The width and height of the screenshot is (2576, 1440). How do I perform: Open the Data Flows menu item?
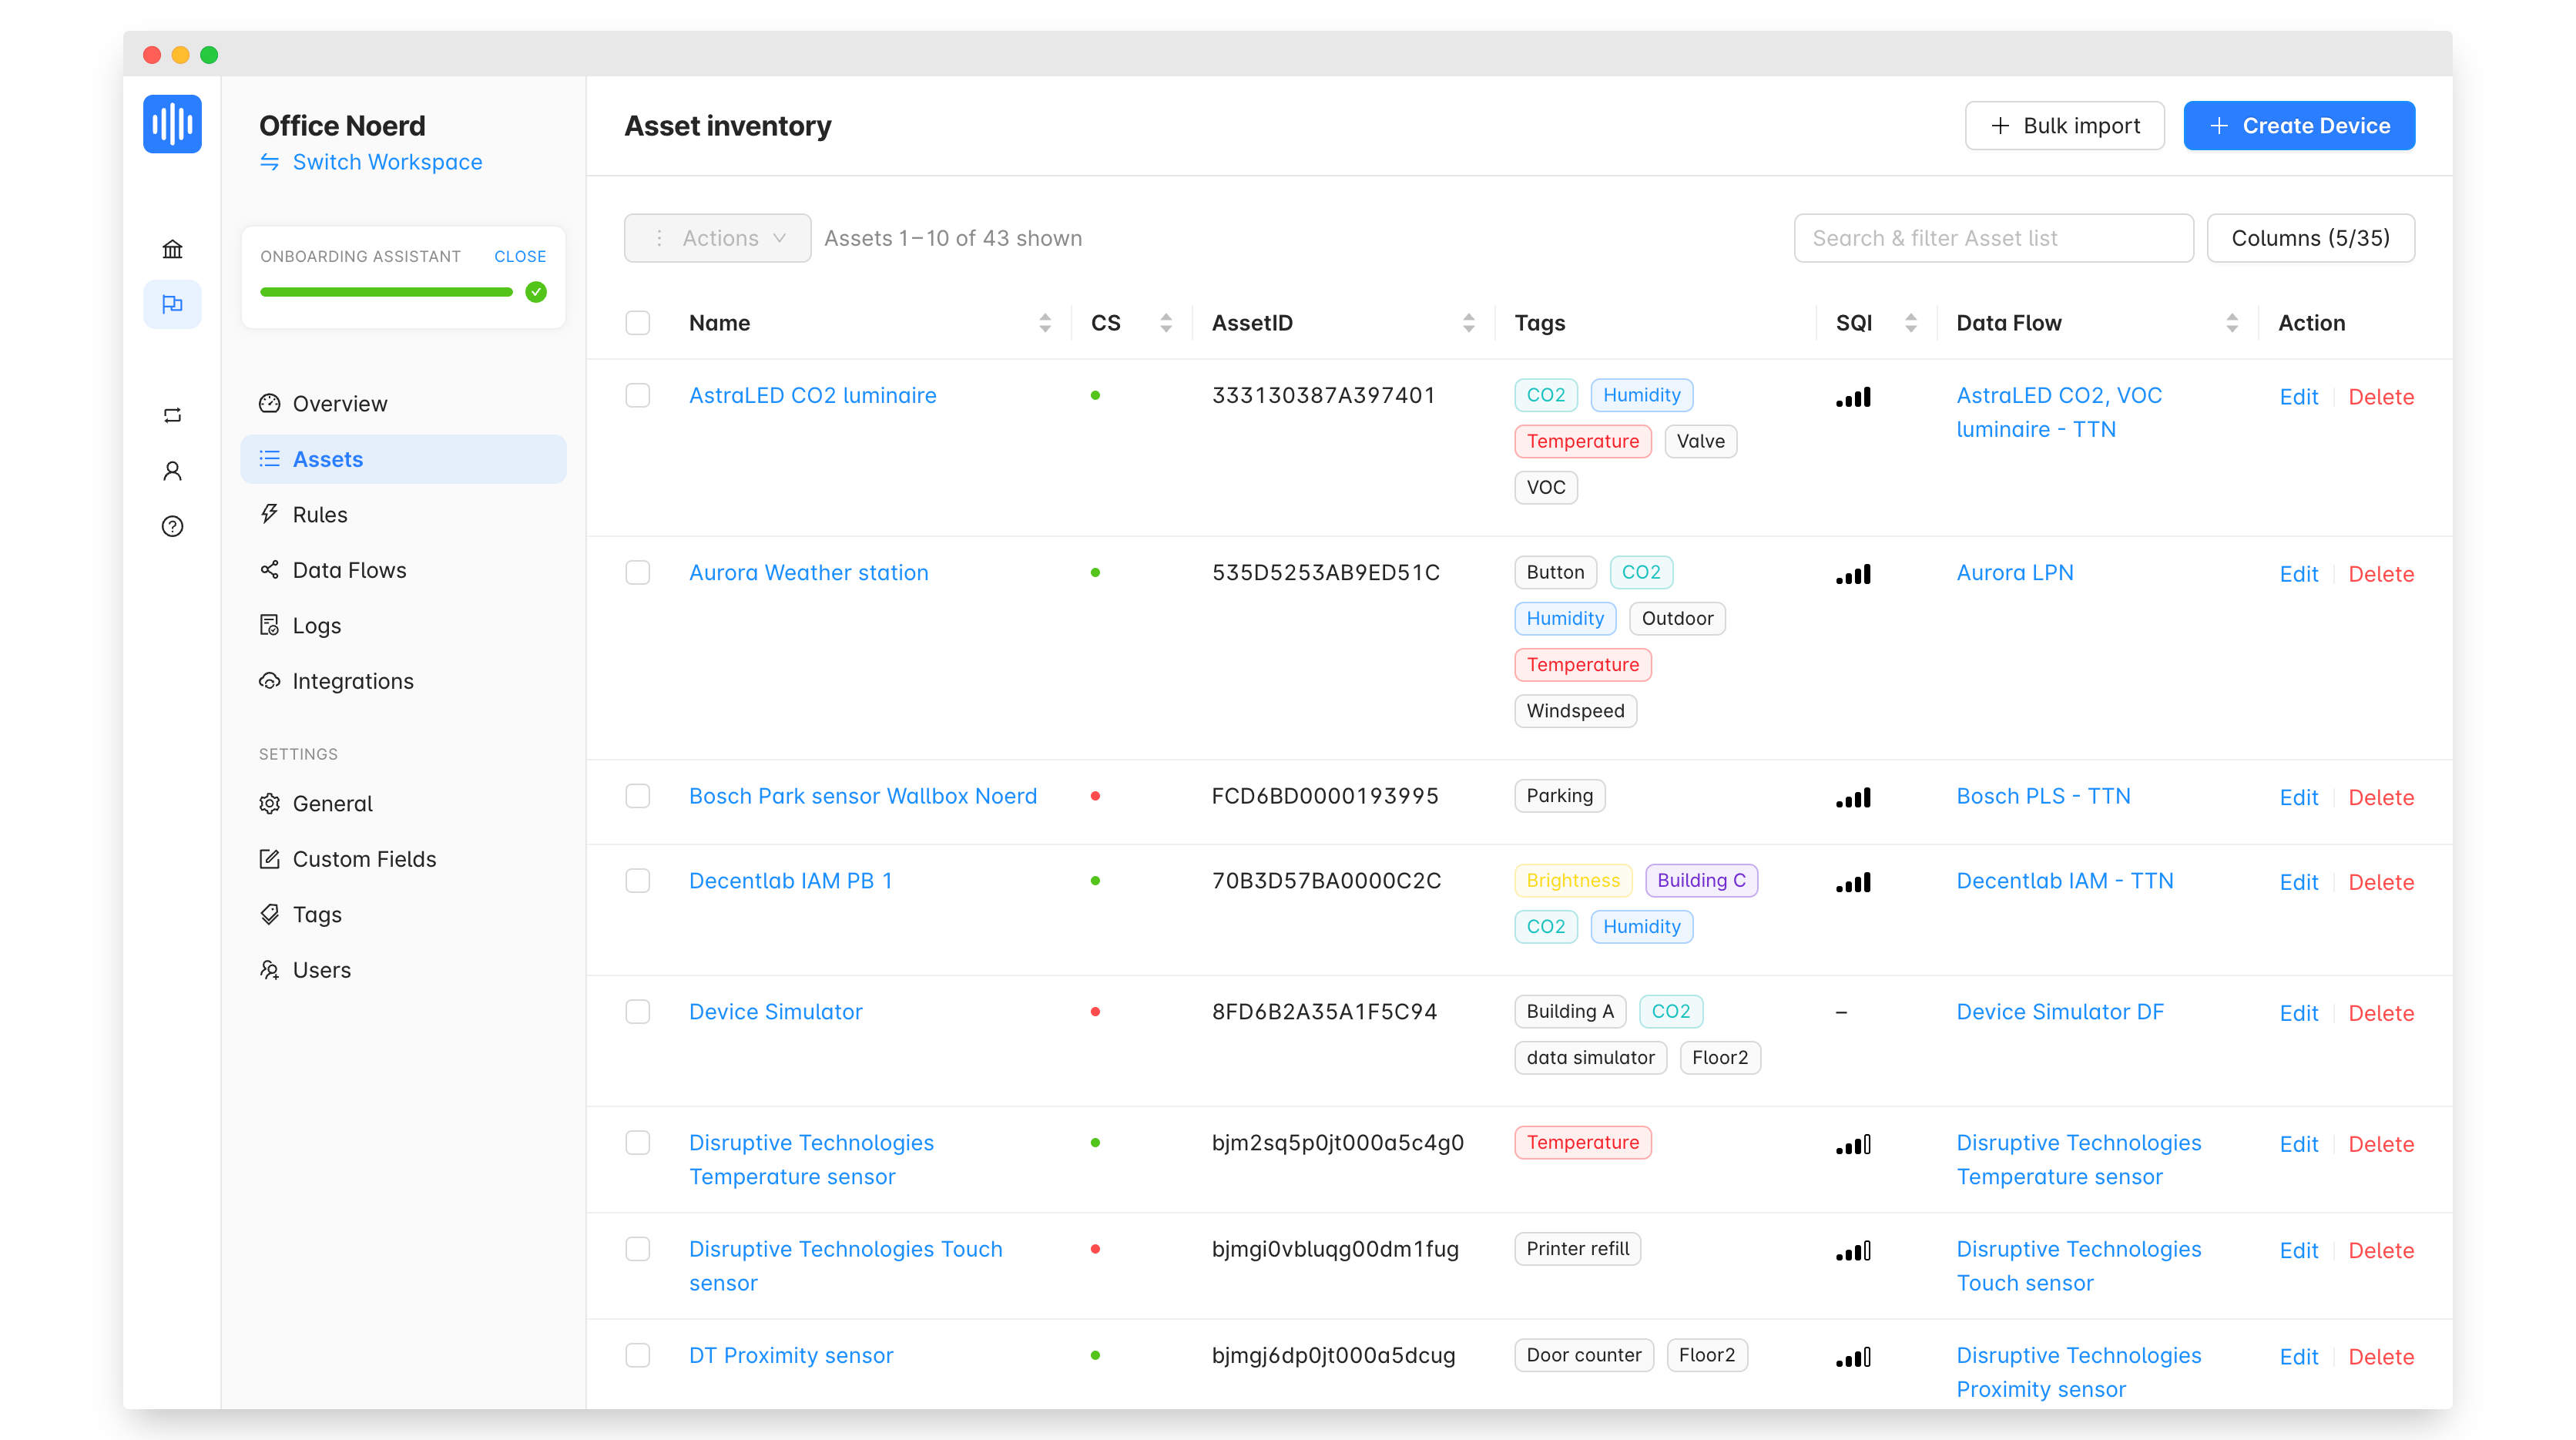coord(404,570)
